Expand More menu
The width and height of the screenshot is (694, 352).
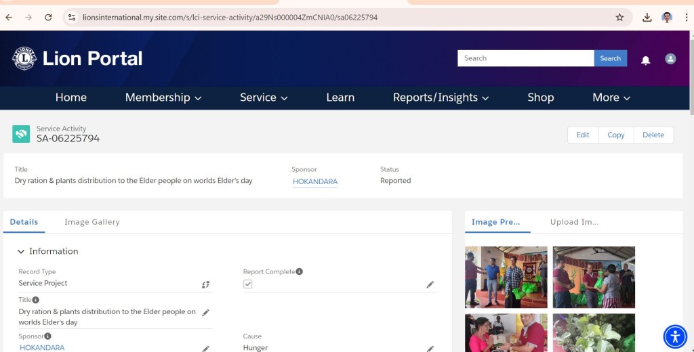(x=611, y=97)
